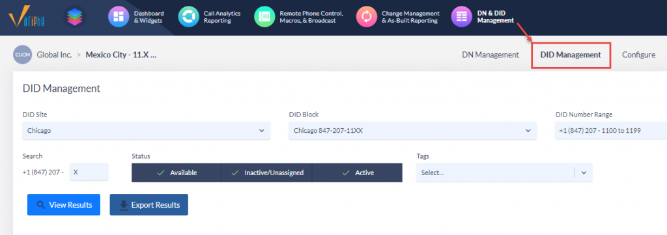Click download icon in Export Results button

coord(123,205)
